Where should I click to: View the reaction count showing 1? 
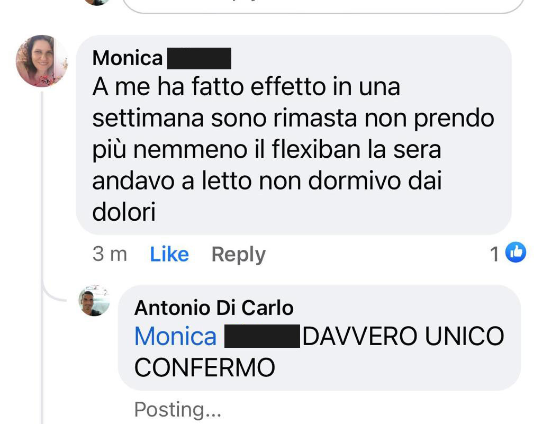[494, 254]
